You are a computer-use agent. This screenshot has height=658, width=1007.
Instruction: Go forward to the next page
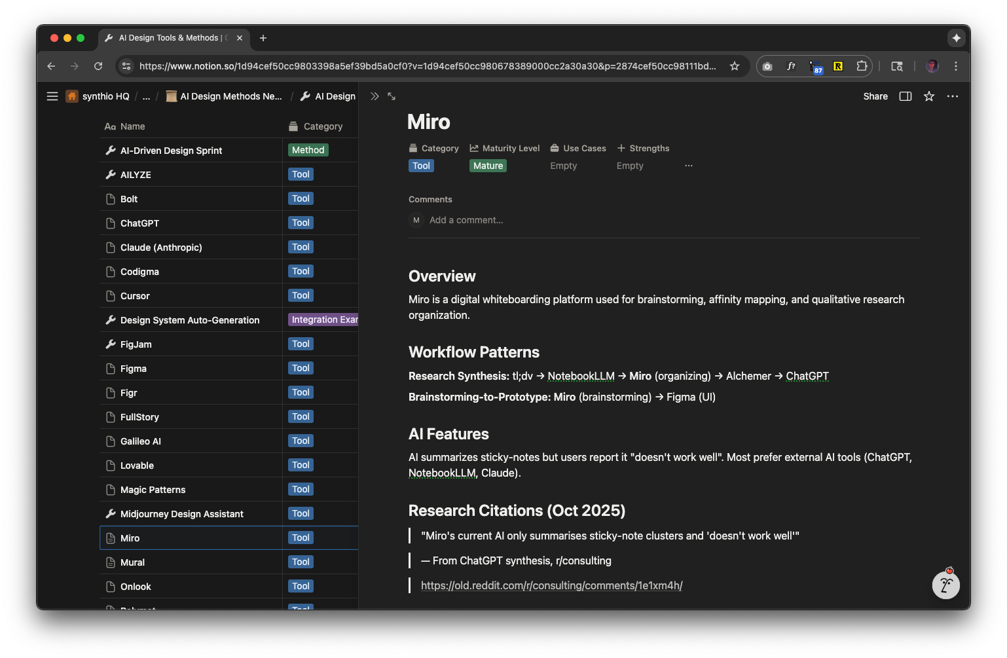(x=75, y=66)
